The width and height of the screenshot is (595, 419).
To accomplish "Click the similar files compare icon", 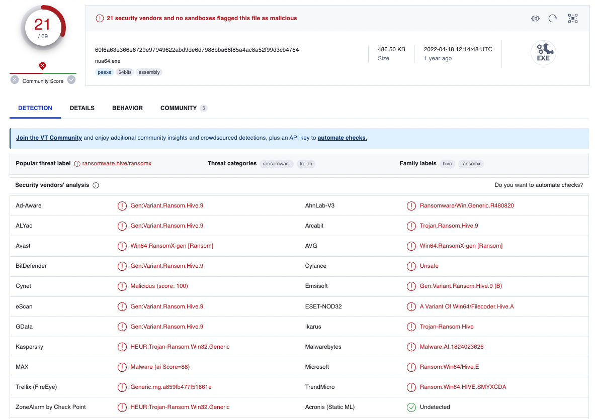I will (535, 18).
